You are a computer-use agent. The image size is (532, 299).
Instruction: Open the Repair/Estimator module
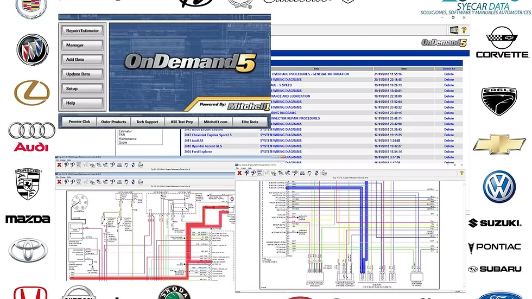pyautogui.click(x=83, y=30)
